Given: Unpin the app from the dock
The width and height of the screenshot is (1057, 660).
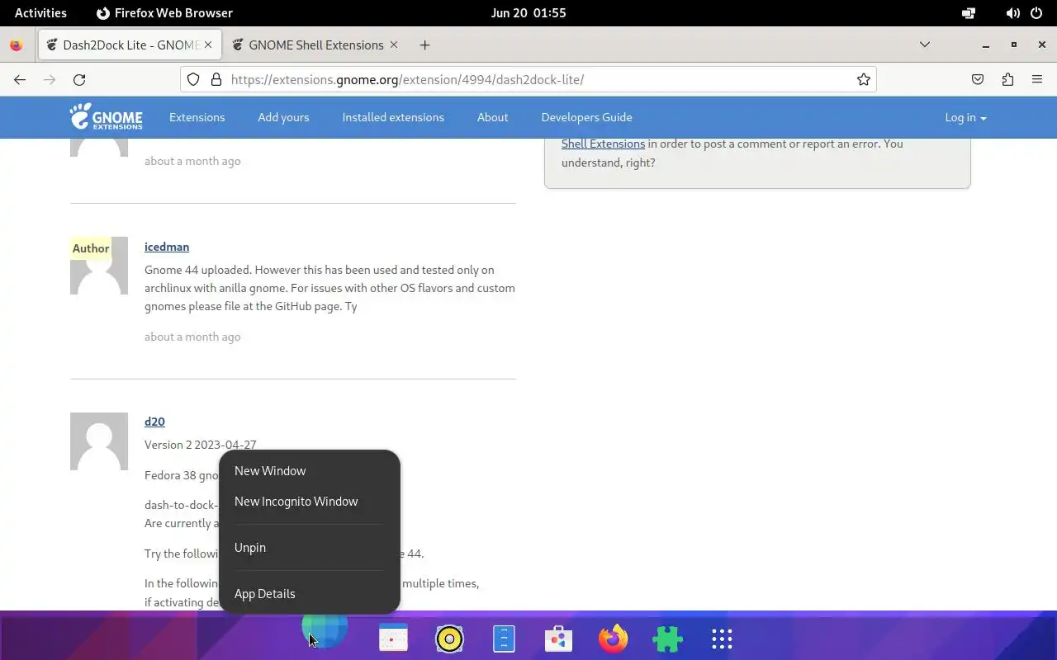Looking at the screenshot, I should click(309, 548).
